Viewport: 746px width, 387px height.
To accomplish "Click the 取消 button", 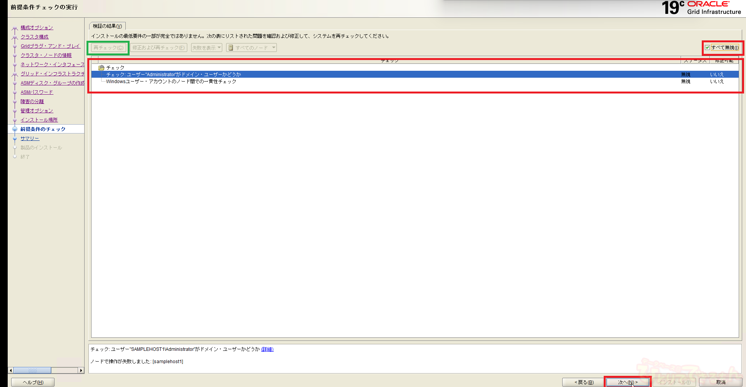I will click(x=720, y=382).
